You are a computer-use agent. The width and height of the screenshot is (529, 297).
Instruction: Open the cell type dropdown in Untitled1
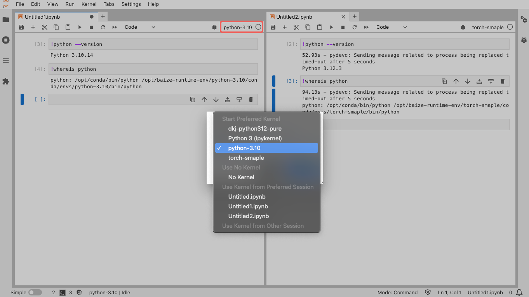(140, 27)
